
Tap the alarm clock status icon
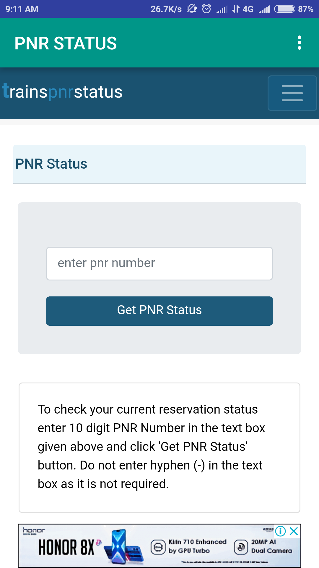[x=206, y=9]
